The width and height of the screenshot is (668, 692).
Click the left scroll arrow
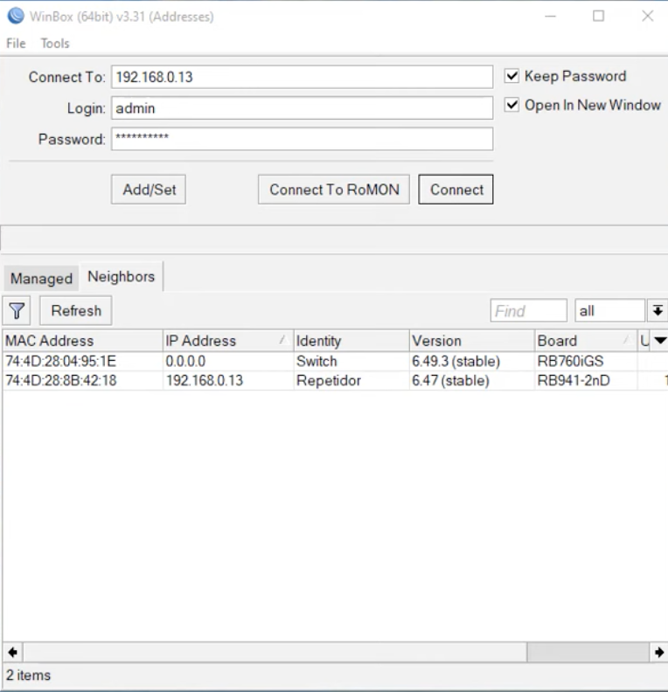13,653
